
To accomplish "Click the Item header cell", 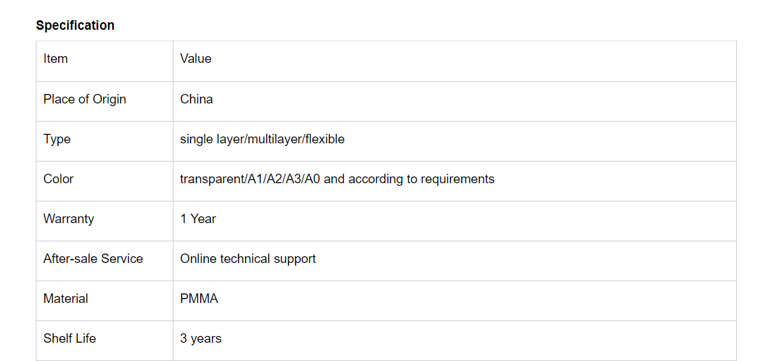I will click(x=55, y=59).
